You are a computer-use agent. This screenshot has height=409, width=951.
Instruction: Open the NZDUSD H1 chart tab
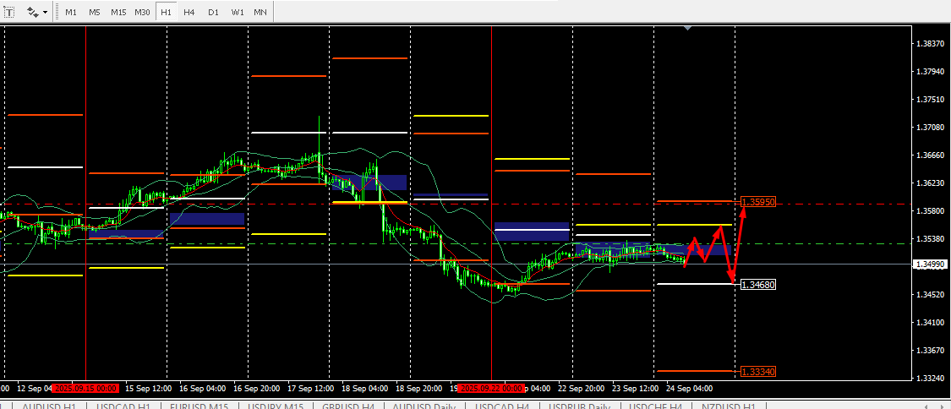tap(729, 406)
